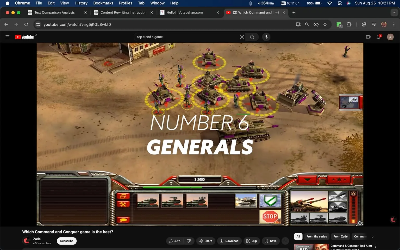The width and height of the screenshot is (400, 250).
Task: Open the reading list hidden-eye icon
Action: click(x=316, y=24)
